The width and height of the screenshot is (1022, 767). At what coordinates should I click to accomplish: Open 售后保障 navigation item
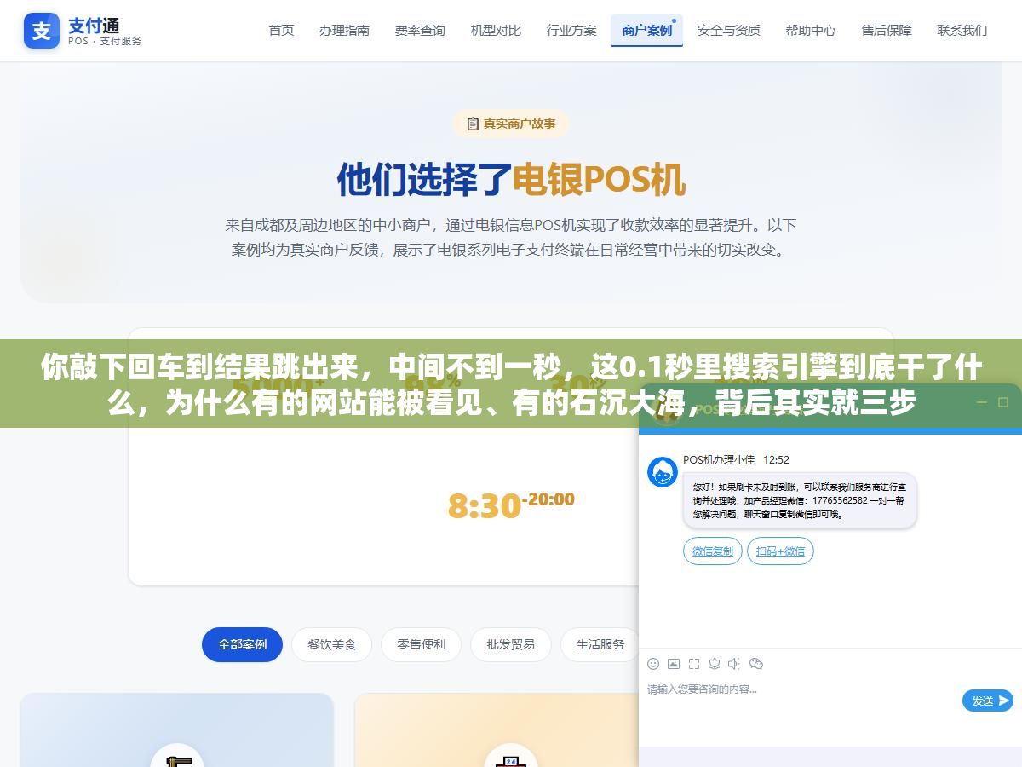(x=887, y=30)
